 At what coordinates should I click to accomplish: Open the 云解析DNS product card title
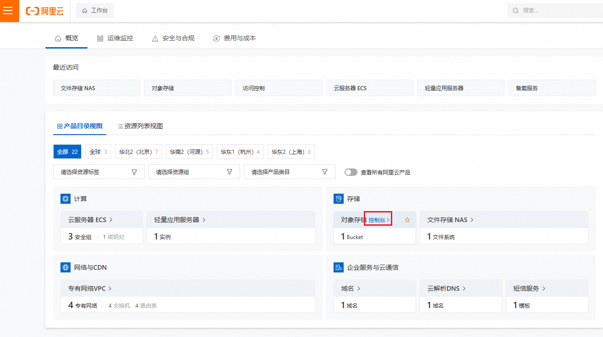(x=447, y=288)
